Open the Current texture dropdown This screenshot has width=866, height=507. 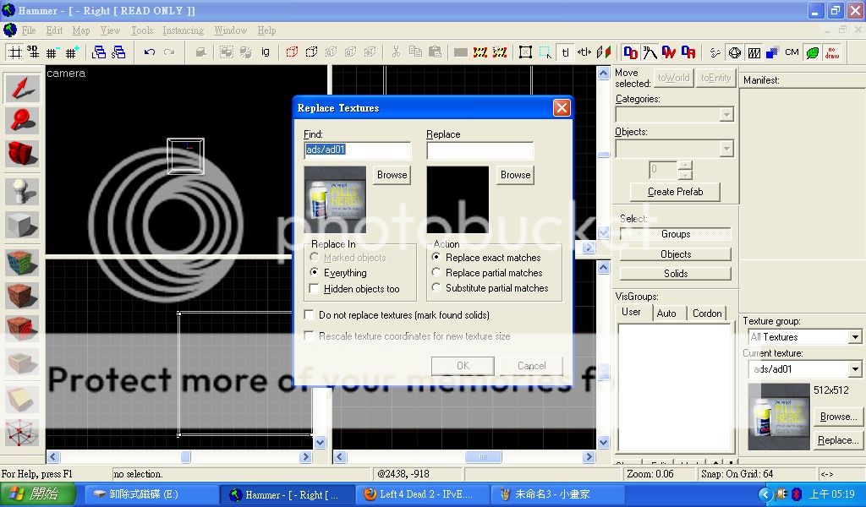pyautogui.click(x=855, y=369)
